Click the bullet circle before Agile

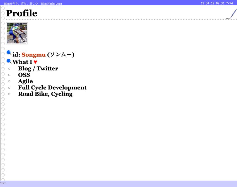[9, 81]
